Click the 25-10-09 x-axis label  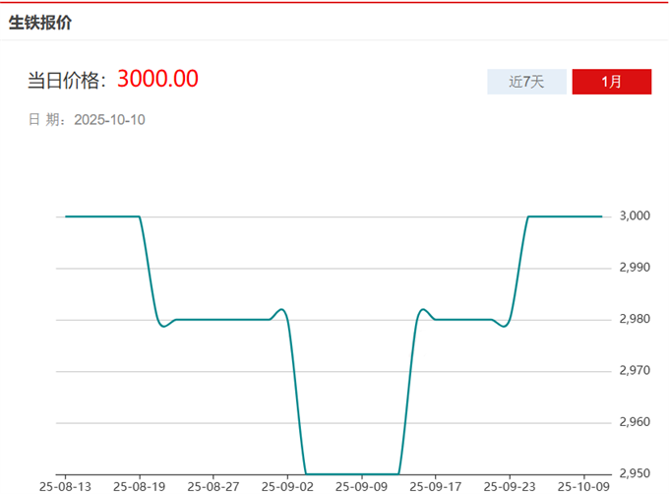[x=582, y=486]
